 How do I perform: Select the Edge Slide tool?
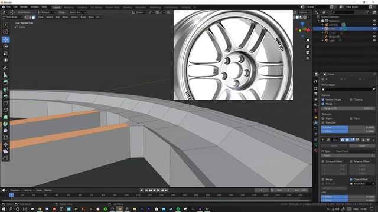(x=5, y=137)
